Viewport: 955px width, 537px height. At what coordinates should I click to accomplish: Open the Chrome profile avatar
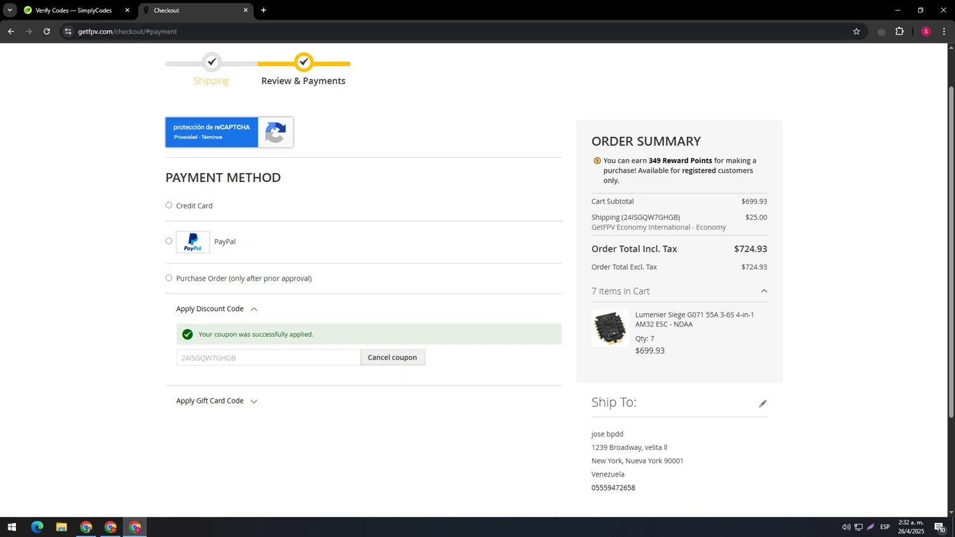(x=926, y=31)
